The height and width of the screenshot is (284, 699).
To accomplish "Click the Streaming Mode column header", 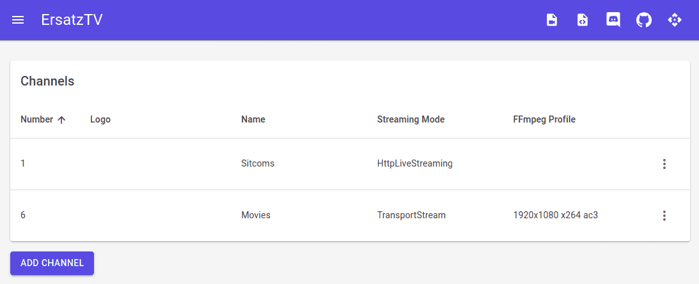I will pyautogui.click(x=411, y=119).
